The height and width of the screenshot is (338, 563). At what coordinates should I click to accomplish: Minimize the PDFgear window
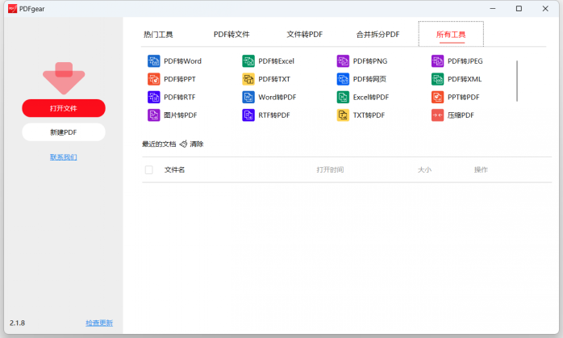[x=493, y=9]
